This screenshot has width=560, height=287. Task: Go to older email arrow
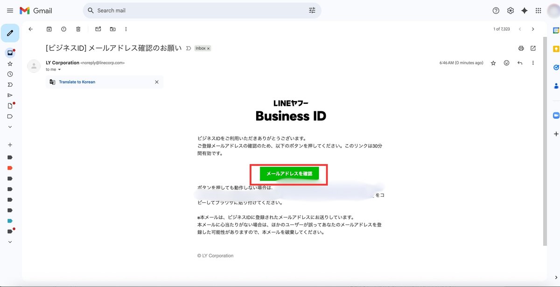533,29
